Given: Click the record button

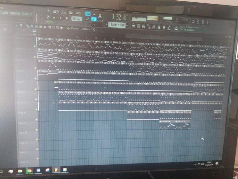Looking at the screenshot, I should (x=67, y=18).
